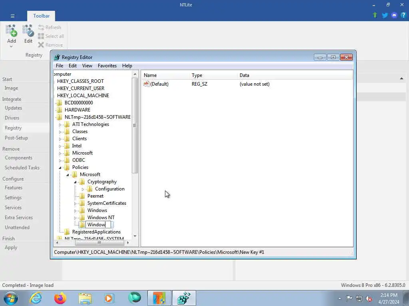Open the Apply page in NTLite sidebar
Image resolution: width=409 pixels, height=306 pixels.
(x=11, y=247)
